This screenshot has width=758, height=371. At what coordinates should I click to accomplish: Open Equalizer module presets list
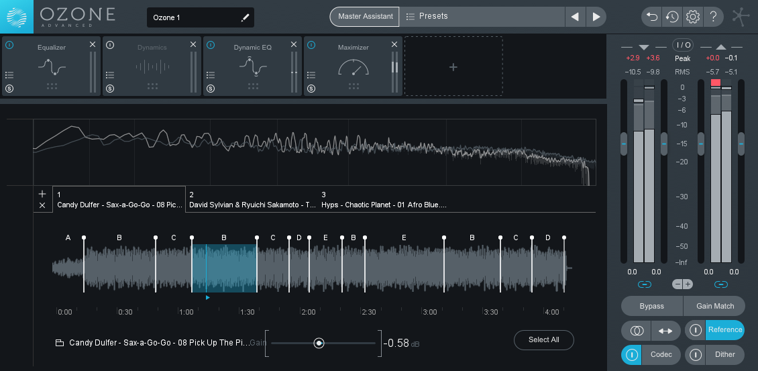[x=9, y=75]
